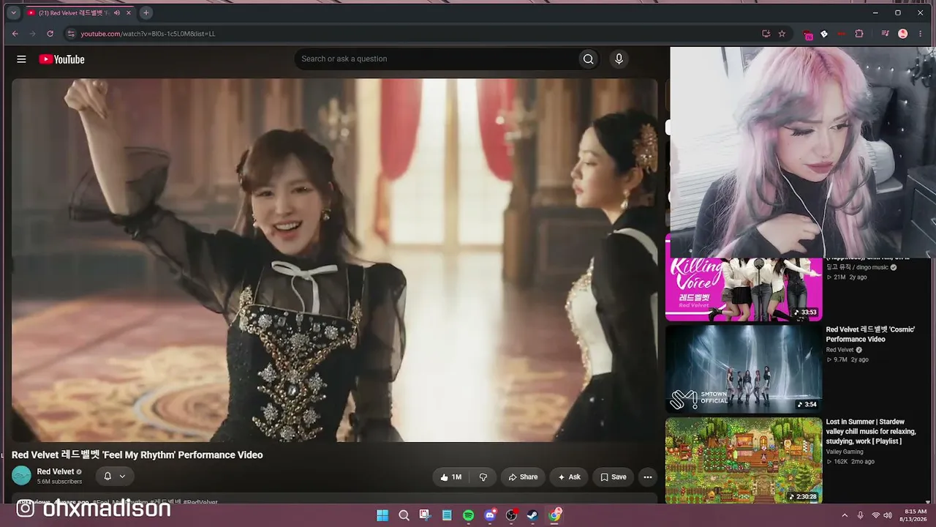Start voice search with the microphone icon
Image resolution: width=936 pixels, height=527 pixels.
coord(619,59)
